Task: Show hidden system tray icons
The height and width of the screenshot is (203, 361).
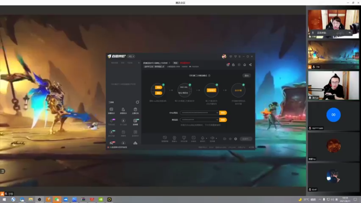Action: point(319,199)
